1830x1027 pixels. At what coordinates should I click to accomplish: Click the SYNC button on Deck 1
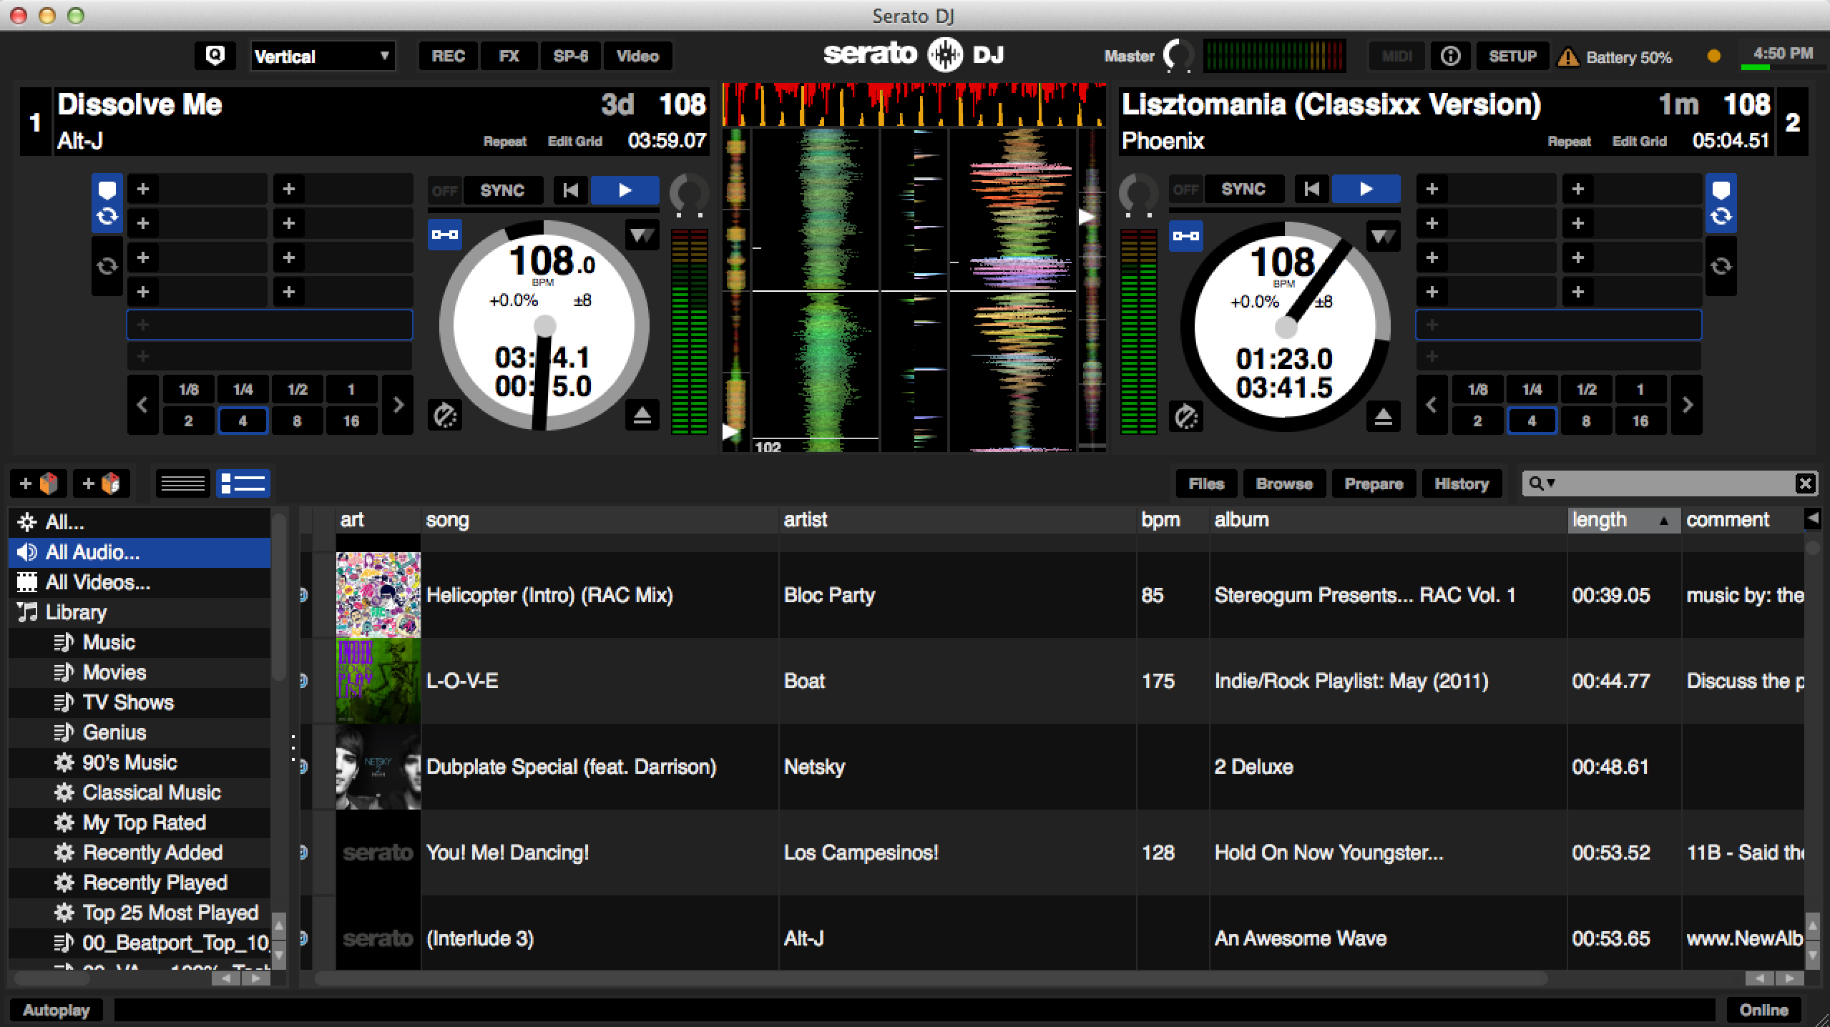pyautogui.click(x=501, y=189)
